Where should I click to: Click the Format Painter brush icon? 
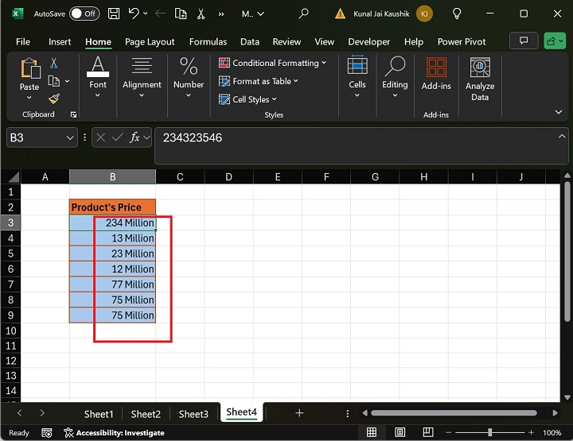coord(54,99)
